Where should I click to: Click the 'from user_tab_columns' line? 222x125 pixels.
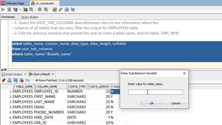coord(32,49)
